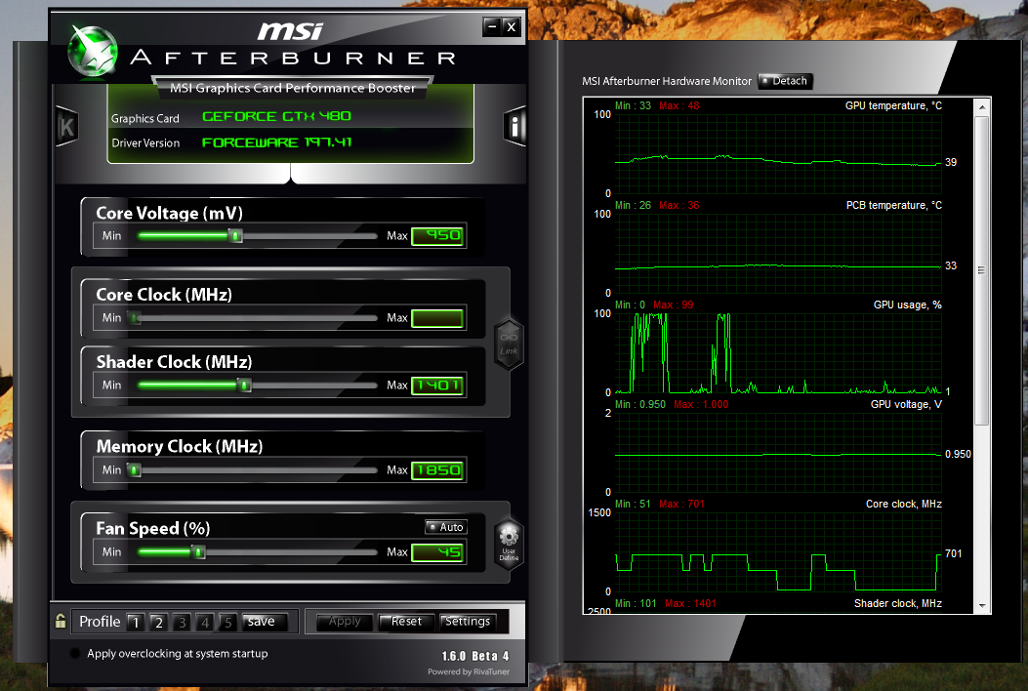Click the Fan Speed 45 value field
Screen dimensions: 1028x691
pyautogui.click(x=437, y=552)
